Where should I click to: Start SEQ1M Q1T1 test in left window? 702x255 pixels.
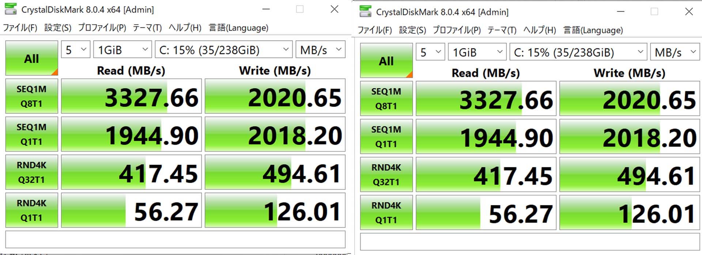pos(31,134)
